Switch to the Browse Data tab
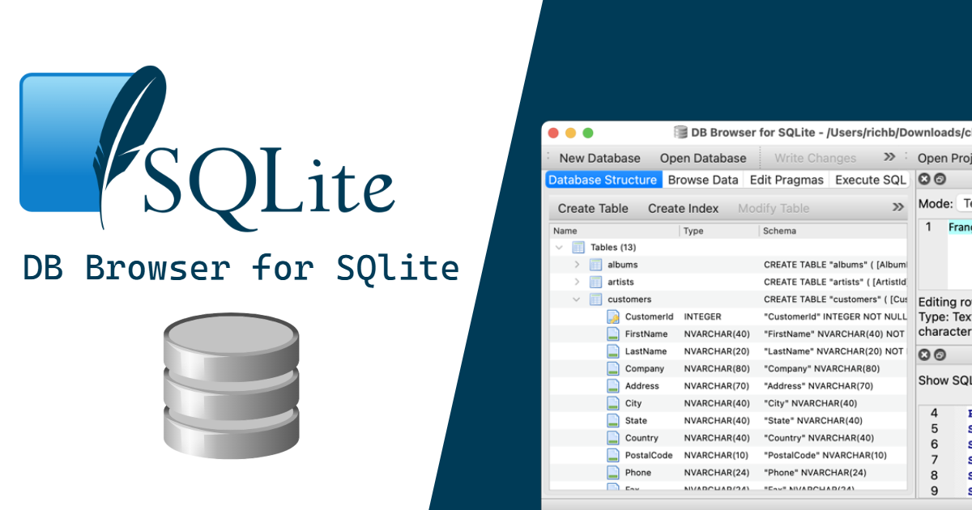This screenshot has width=972, height=510. pyautogui.click(x=703, y=180)
